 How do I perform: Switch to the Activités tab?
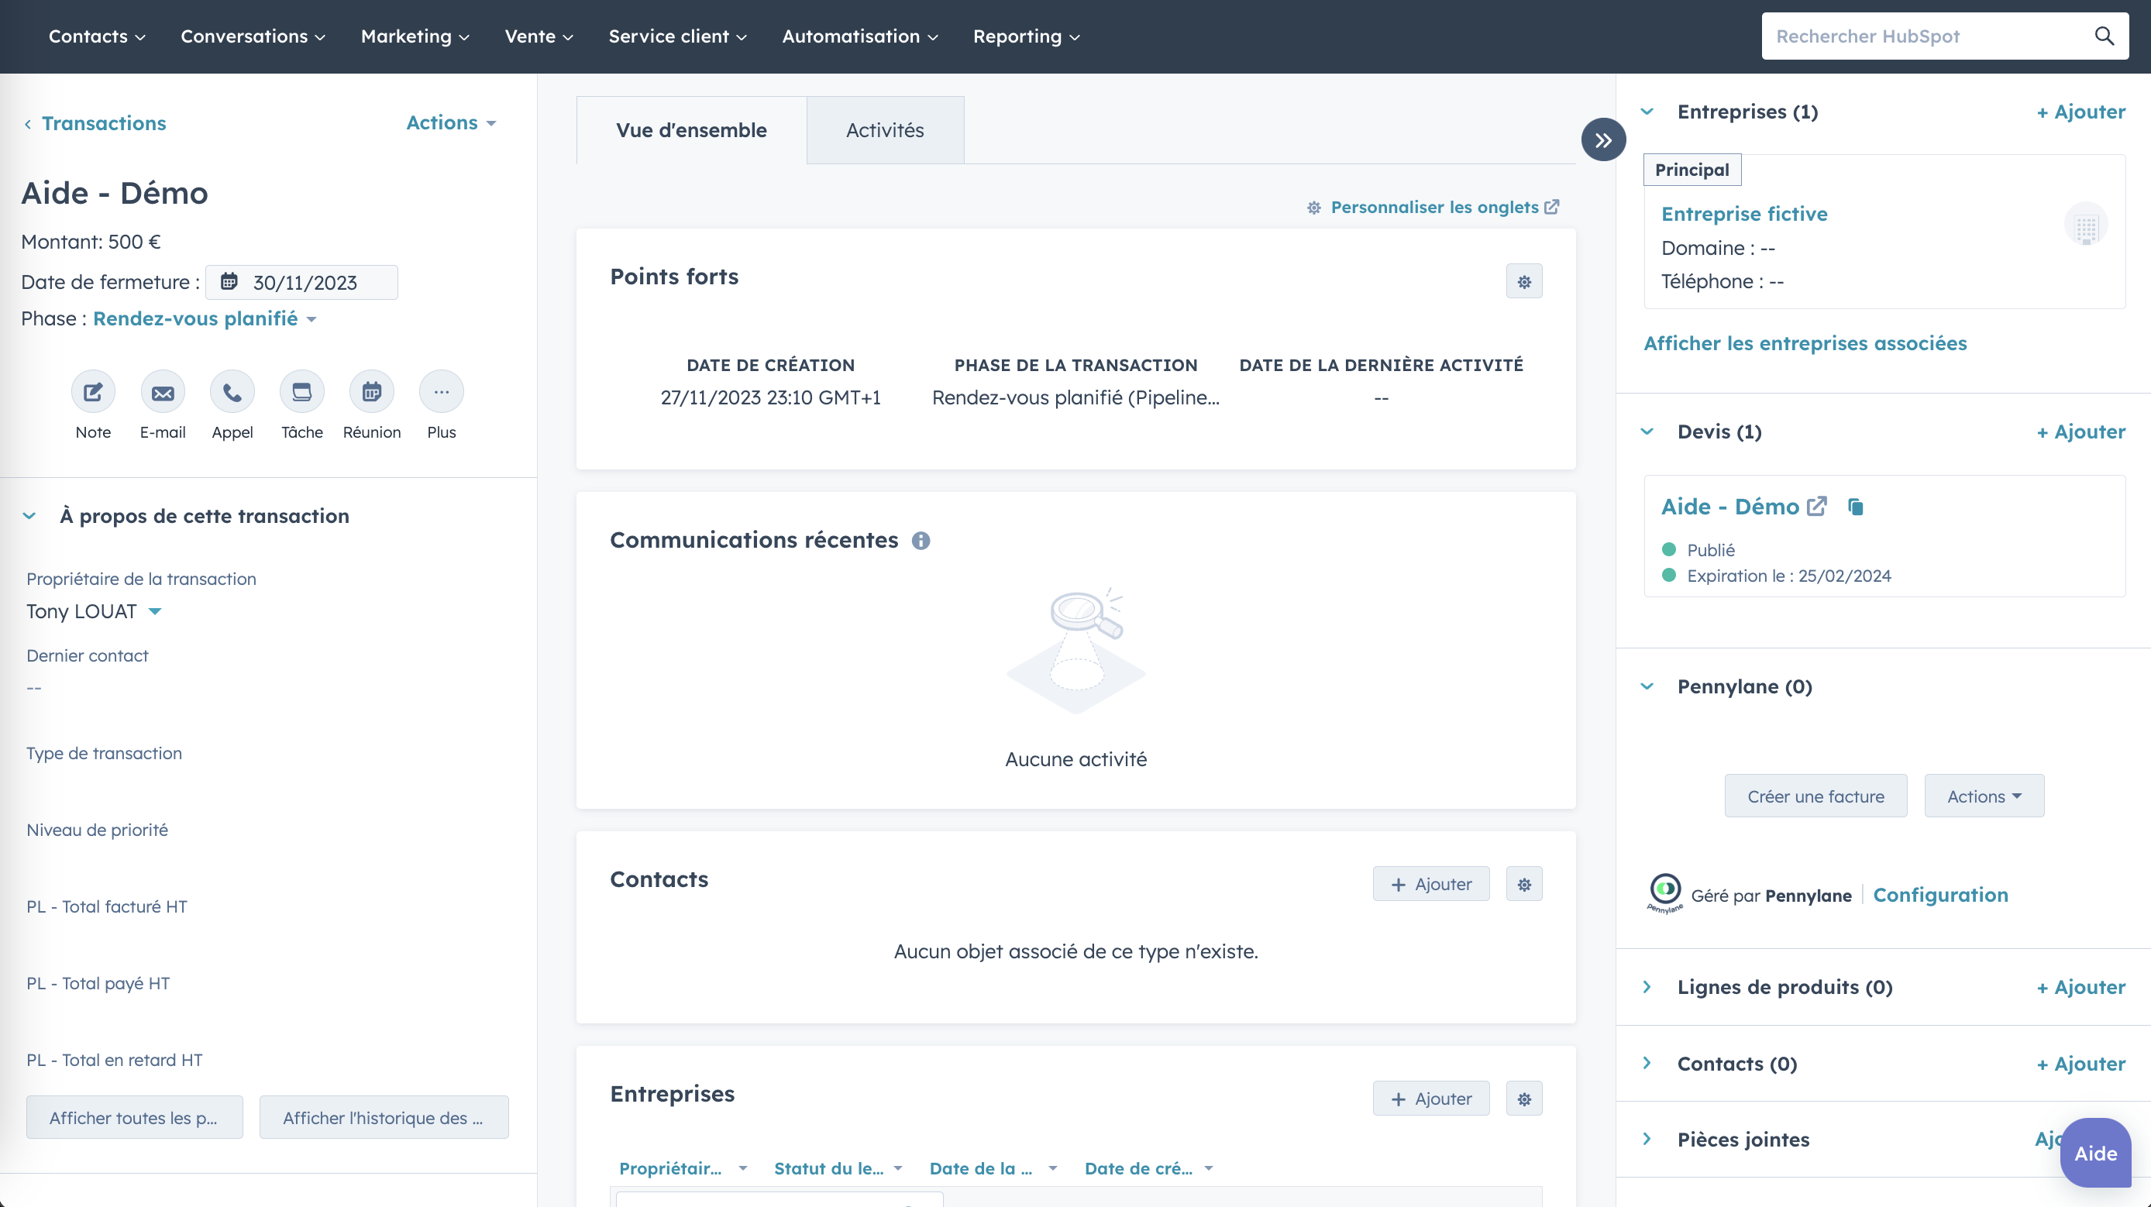point(884,130)
